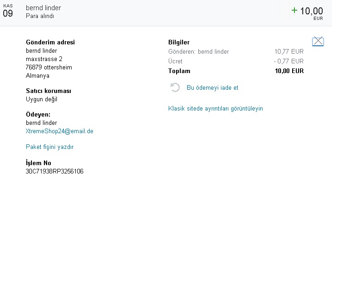Click the 'Gönderen: bernd linder' sender row
The height and width of the screenshot is (284, 355).
click(x=198, y=52)
